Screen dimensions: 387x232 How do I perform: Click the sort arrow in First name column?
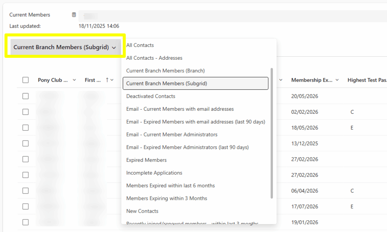pyautogui.click(x=107, y=80)
